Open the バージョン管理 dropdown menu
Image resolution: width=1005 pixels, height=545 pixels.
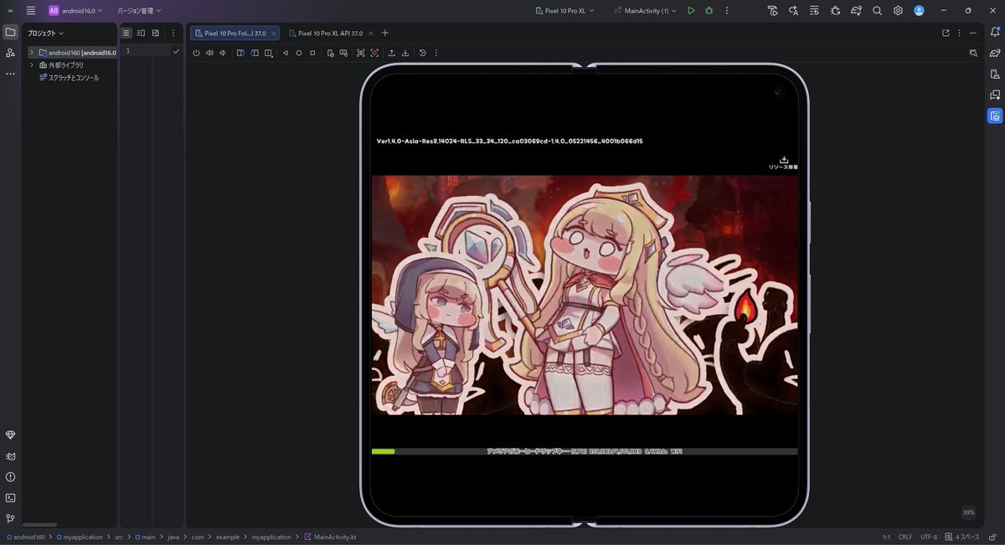(139, 11)
